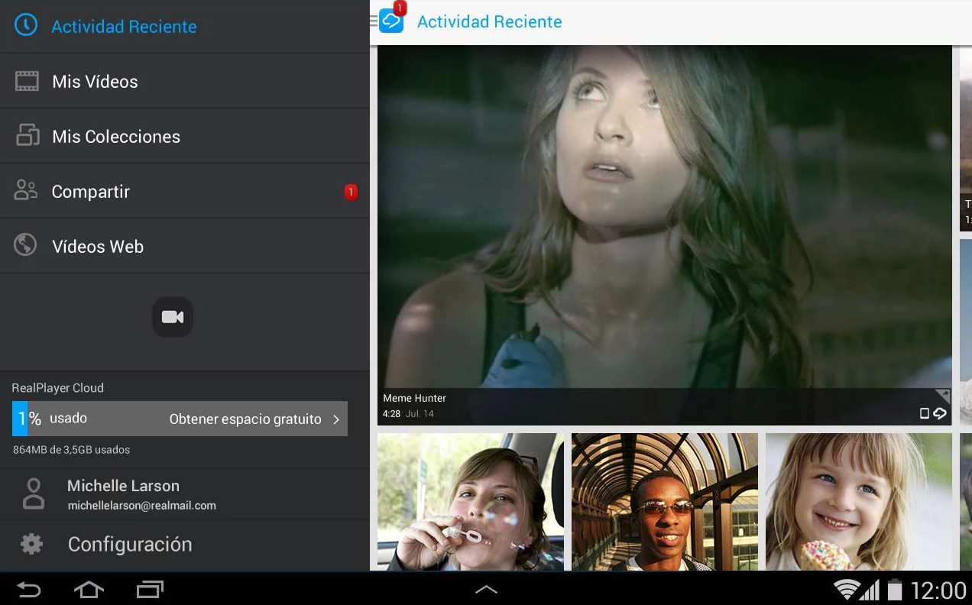Click the collections icon next to Mis Colecciones
The width and height of the screenshot is (972, 605).
coord(28,135)
